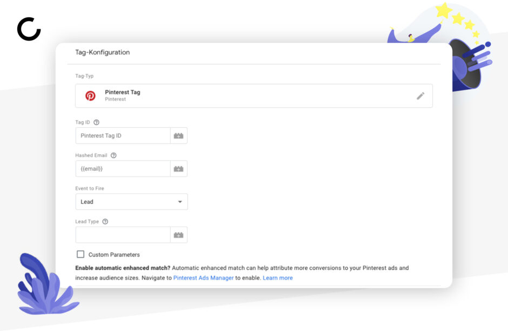This screenshot has width=508, height=331.
Task: Click the Hashed Email {{email}} input field
Action: [123, 169]
